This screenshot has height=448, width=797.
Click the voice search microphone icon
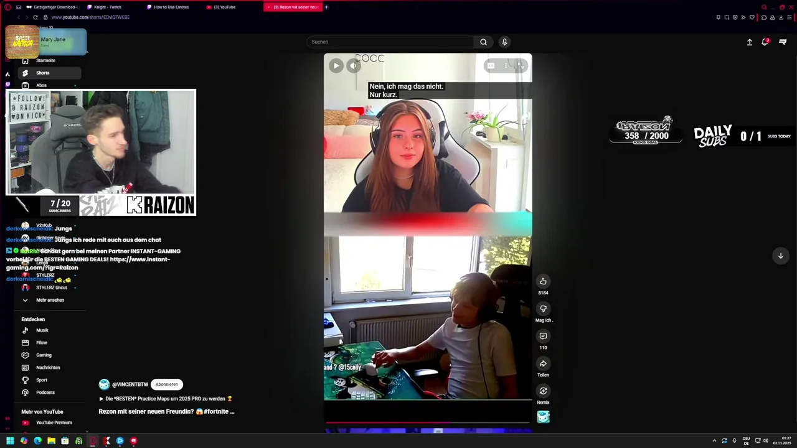(504, 42)
